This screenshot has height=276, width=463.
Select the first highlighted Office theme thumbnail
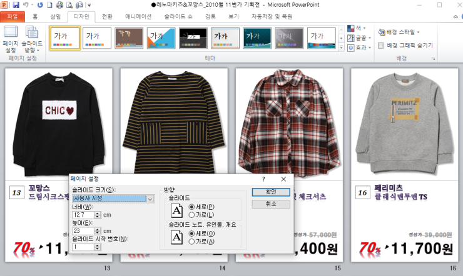click(65, 38)
